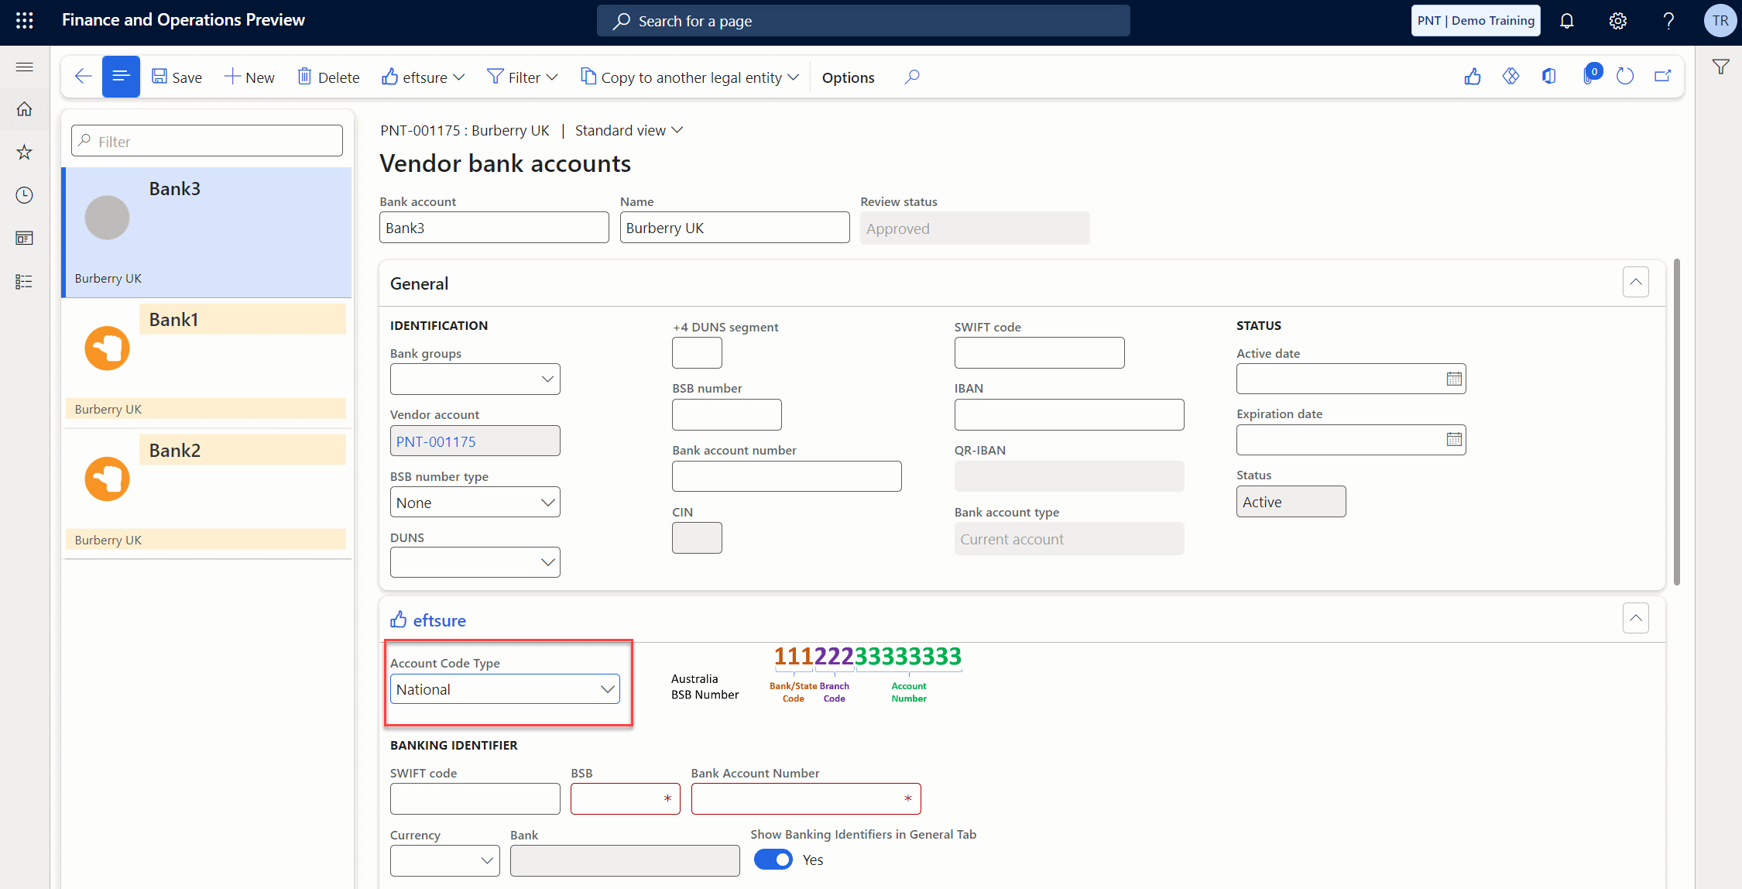Open the settings gear
Screen dimensions: 1742x889
pos(1618,21)
